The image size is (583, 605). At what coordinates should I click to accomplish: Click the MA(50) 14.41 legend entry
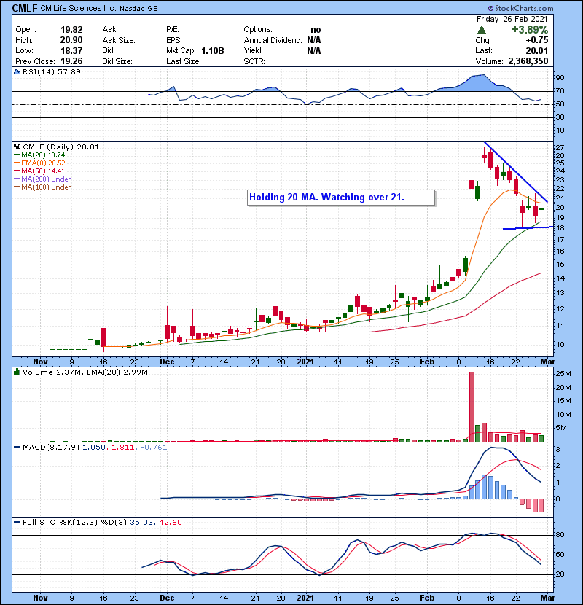pyautogui.click(x=39, y=171)
